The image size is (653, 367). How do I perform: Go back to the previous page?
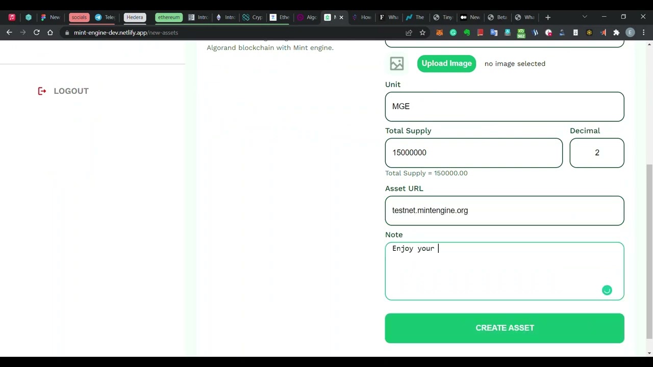(x=9, y=33)
